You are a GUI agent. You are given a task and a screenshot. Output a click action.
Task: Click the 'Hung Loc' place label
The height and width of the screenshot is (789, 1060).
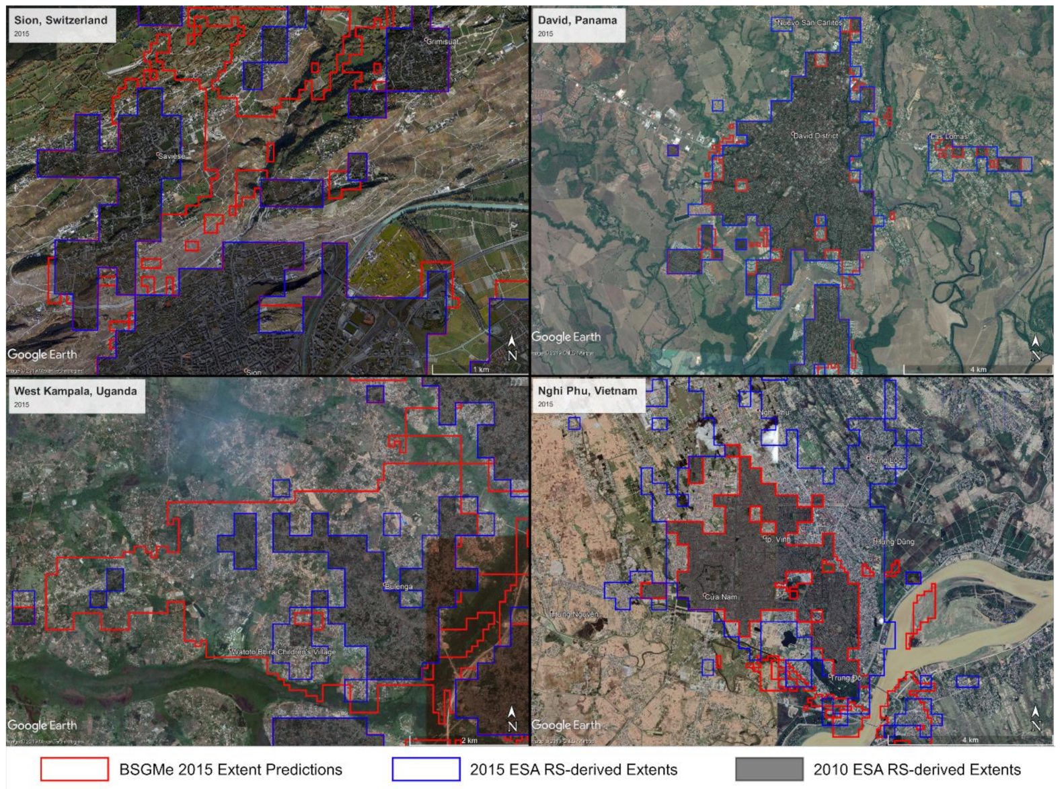884,461
